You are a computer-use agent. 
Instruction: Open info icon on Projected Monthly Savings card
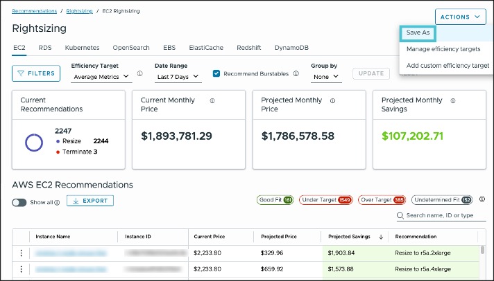coord(453,101)
